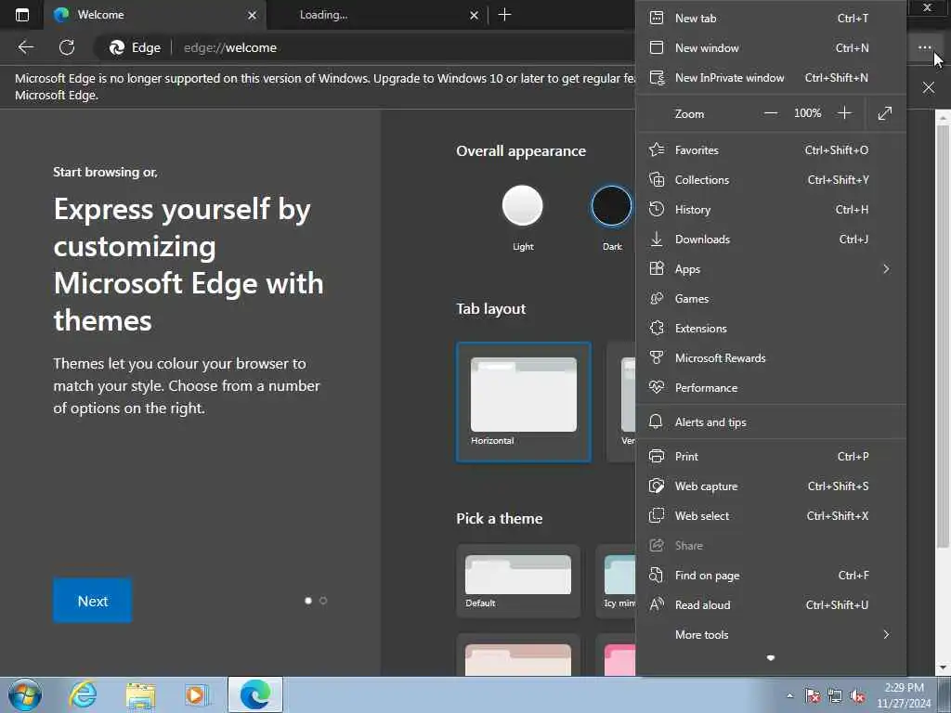Screen dimensions: 951x713
Task: Click the New window icon
Action: pyautogui.click(x=657, y=47)
